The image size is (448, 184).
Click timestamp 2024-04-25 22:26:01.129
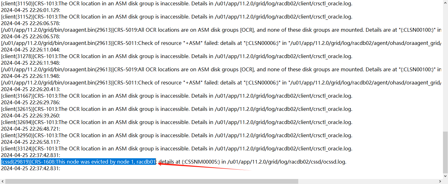(x=31, y=10)
